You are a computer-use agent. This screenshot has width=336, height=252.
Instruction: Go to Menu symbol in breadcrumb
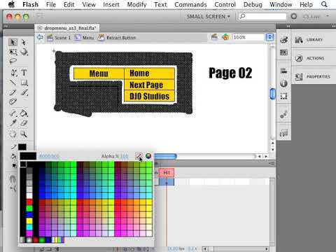click(84, 38)
